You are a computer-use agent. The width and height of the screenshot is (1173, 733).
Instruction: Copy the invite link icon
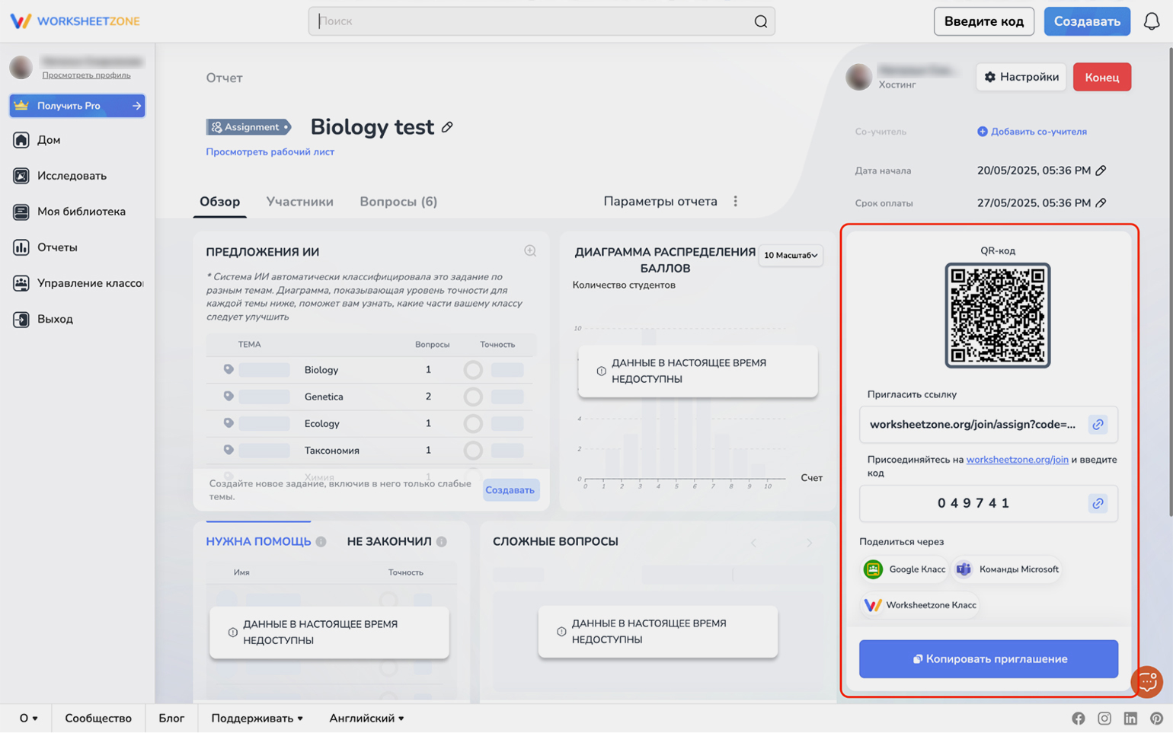coord(1098,425)
